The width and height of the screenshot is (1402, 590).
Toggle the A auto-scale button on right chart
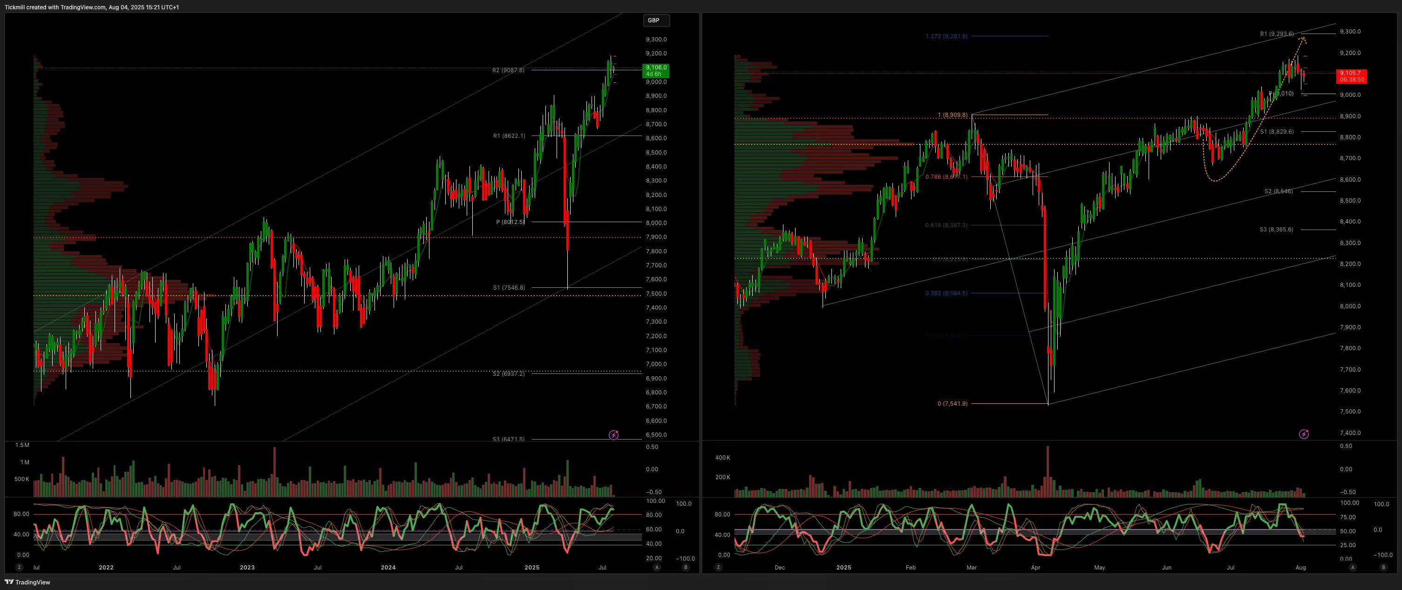[1353, 567]
